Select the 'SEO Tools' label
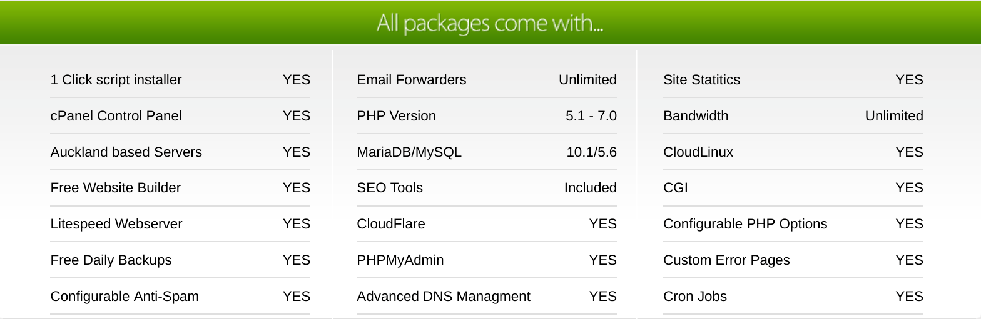This screenshot has height=319, width=981. coord(389,188)
